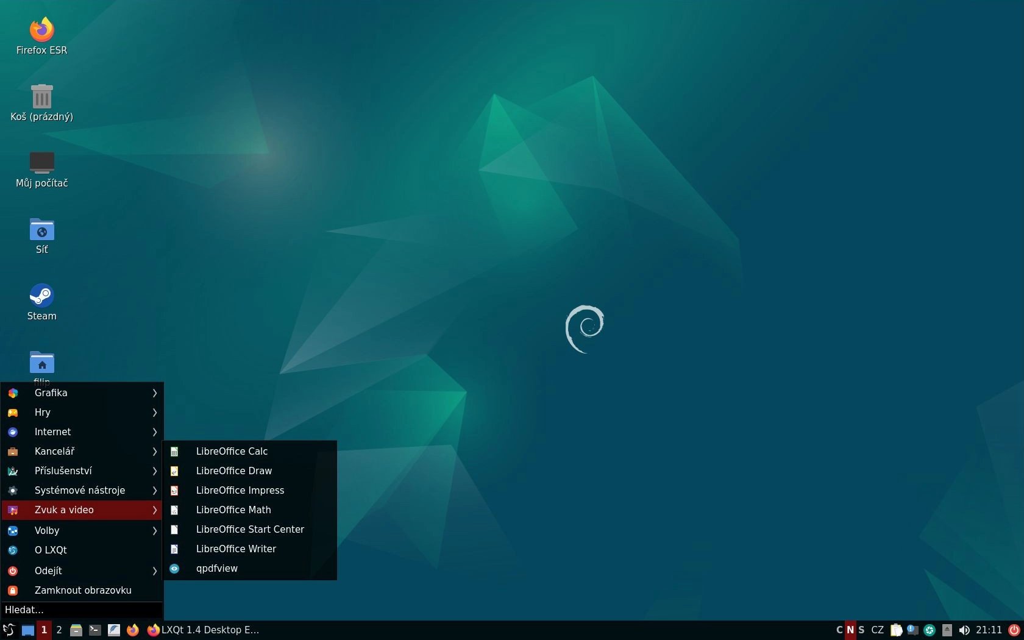Click the red power button in the panel
Screen dimensions: 1024x640
[x=1014, y=630]
